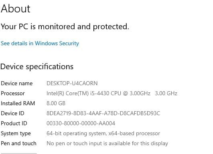The image size is (213, 154).
Task: Select the Intel(R) Core(TM) i5-4430 CPU text
Action: (84, 93)
